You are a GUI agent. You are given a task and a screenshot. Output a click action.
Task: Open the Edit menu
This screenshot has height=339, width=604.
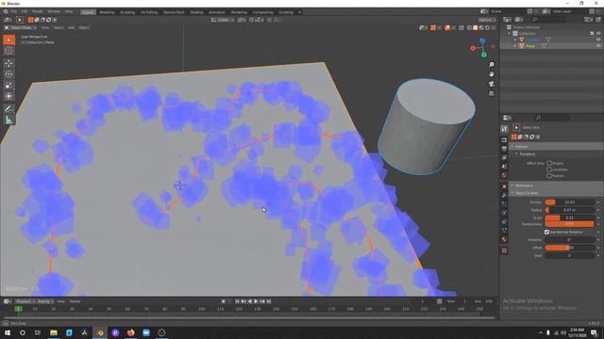(25, 12)
